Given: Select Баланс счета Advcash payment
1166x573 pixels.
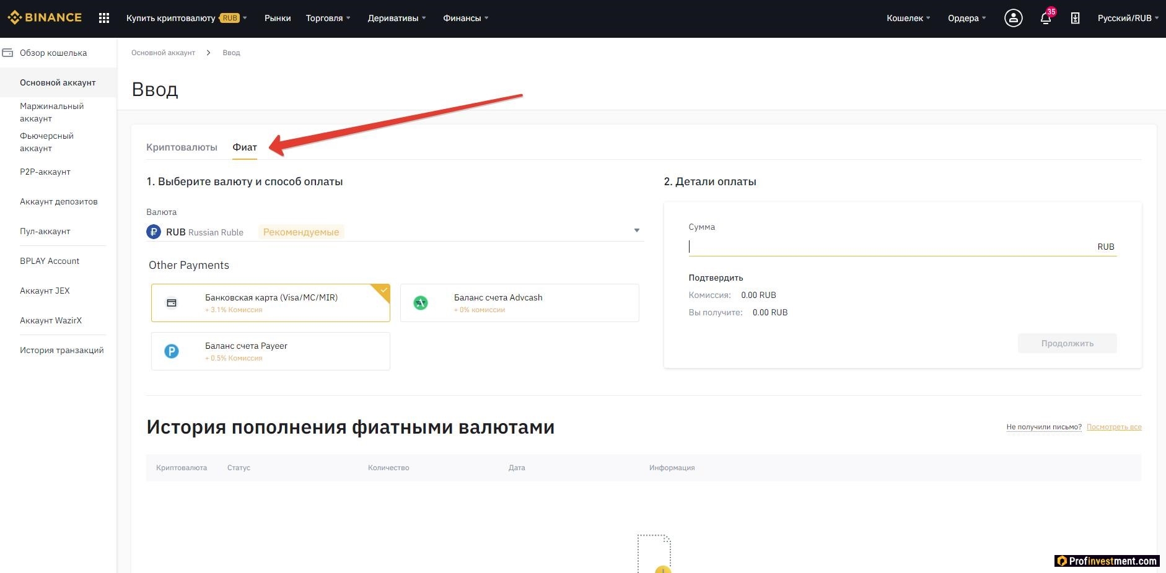Looking at the screenshot, I should click(520, 303).
